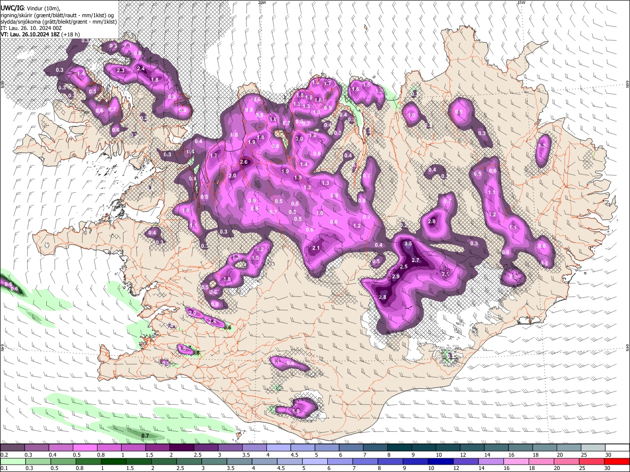Select the 9 swatch in the bottom legend row
This screenshot has width=630, height=472.
[416, 461]
